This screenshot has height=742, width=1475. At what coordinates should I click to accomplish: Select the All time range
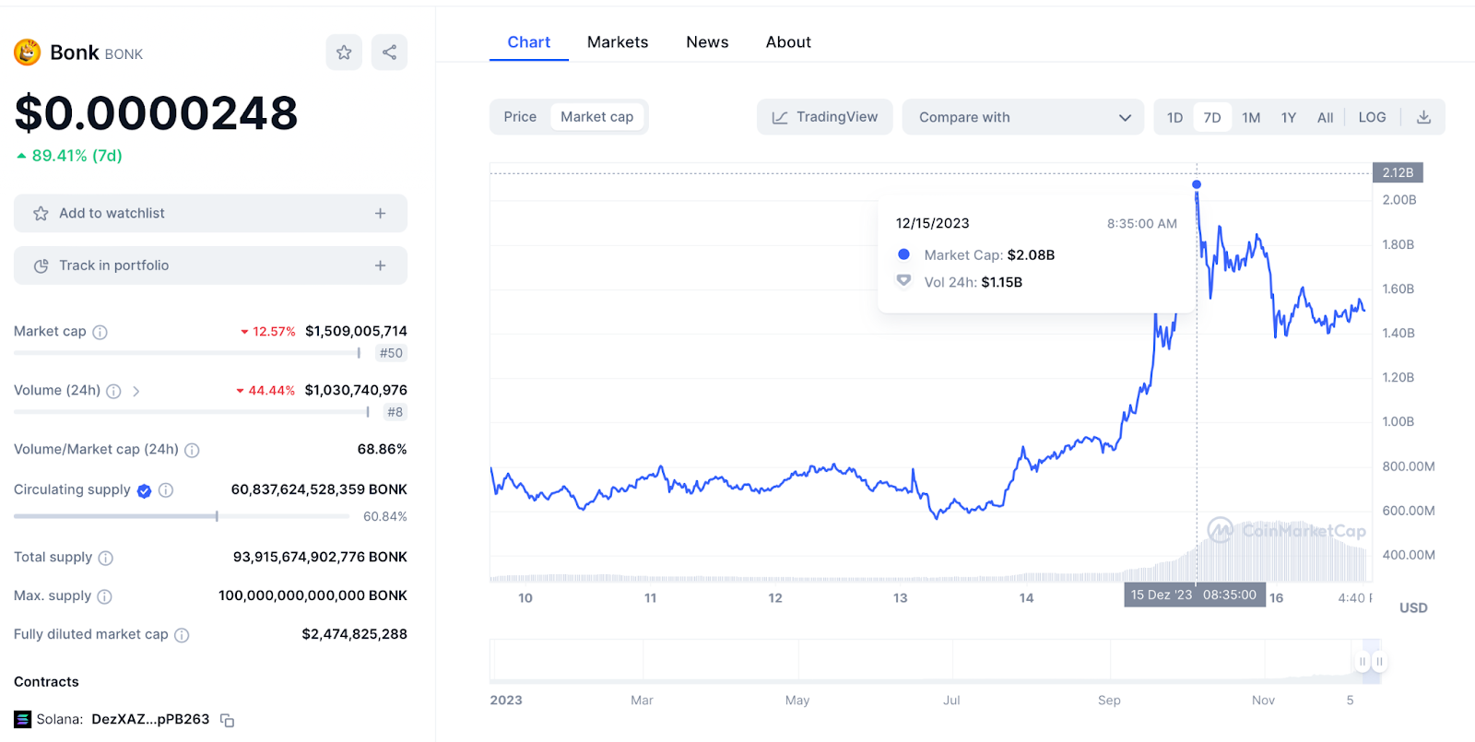[1326, 117]
